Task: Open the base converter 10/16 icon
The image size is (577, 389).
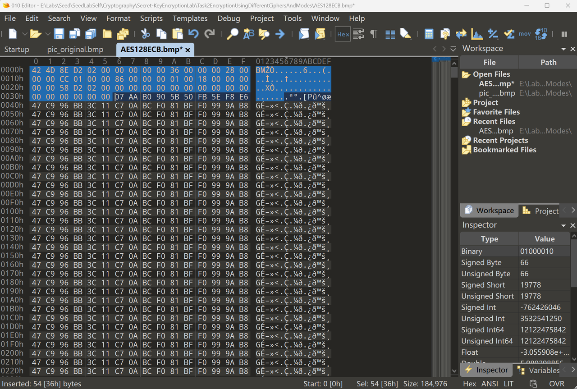Action: pos(541,34)
